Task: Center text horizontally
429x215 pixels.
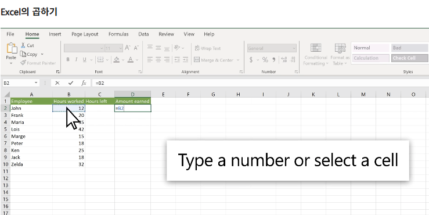Action: (x=158, y=59)
